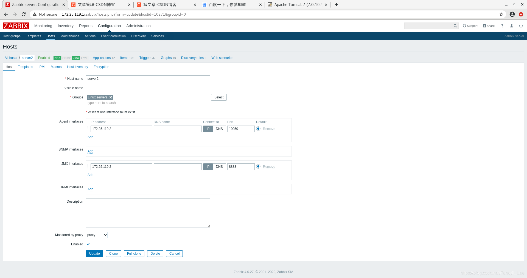Close the Apache Tomcat 7 browser tab
Image resolution: width=527 pixels, height=278 pixels.
pos(326,5)
